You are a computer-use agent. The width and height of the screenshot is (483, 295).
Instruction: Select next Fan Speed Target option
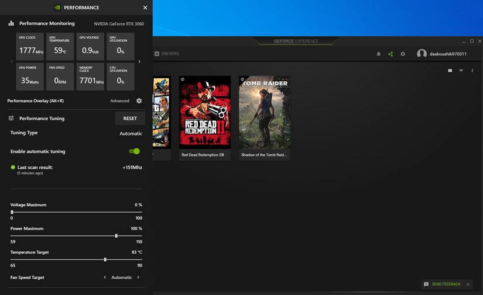(138, 277)
